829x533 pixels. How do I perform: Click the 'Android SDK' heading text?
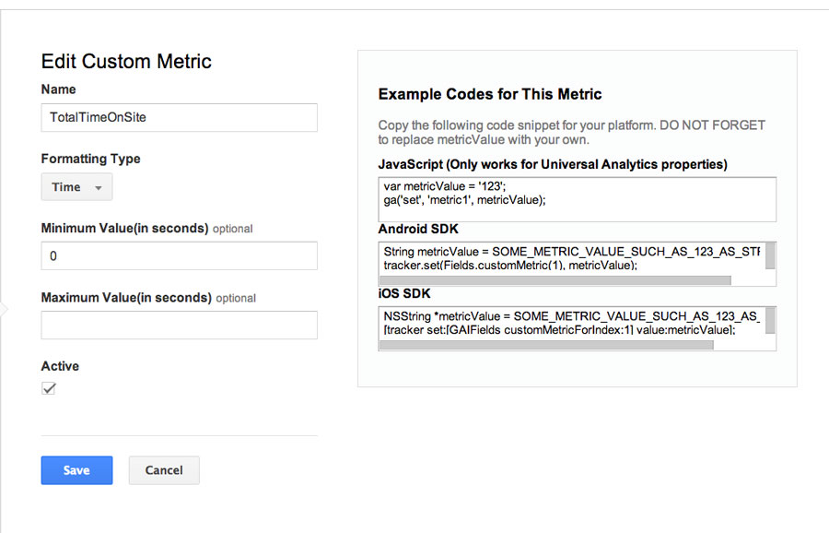(418, 230)
